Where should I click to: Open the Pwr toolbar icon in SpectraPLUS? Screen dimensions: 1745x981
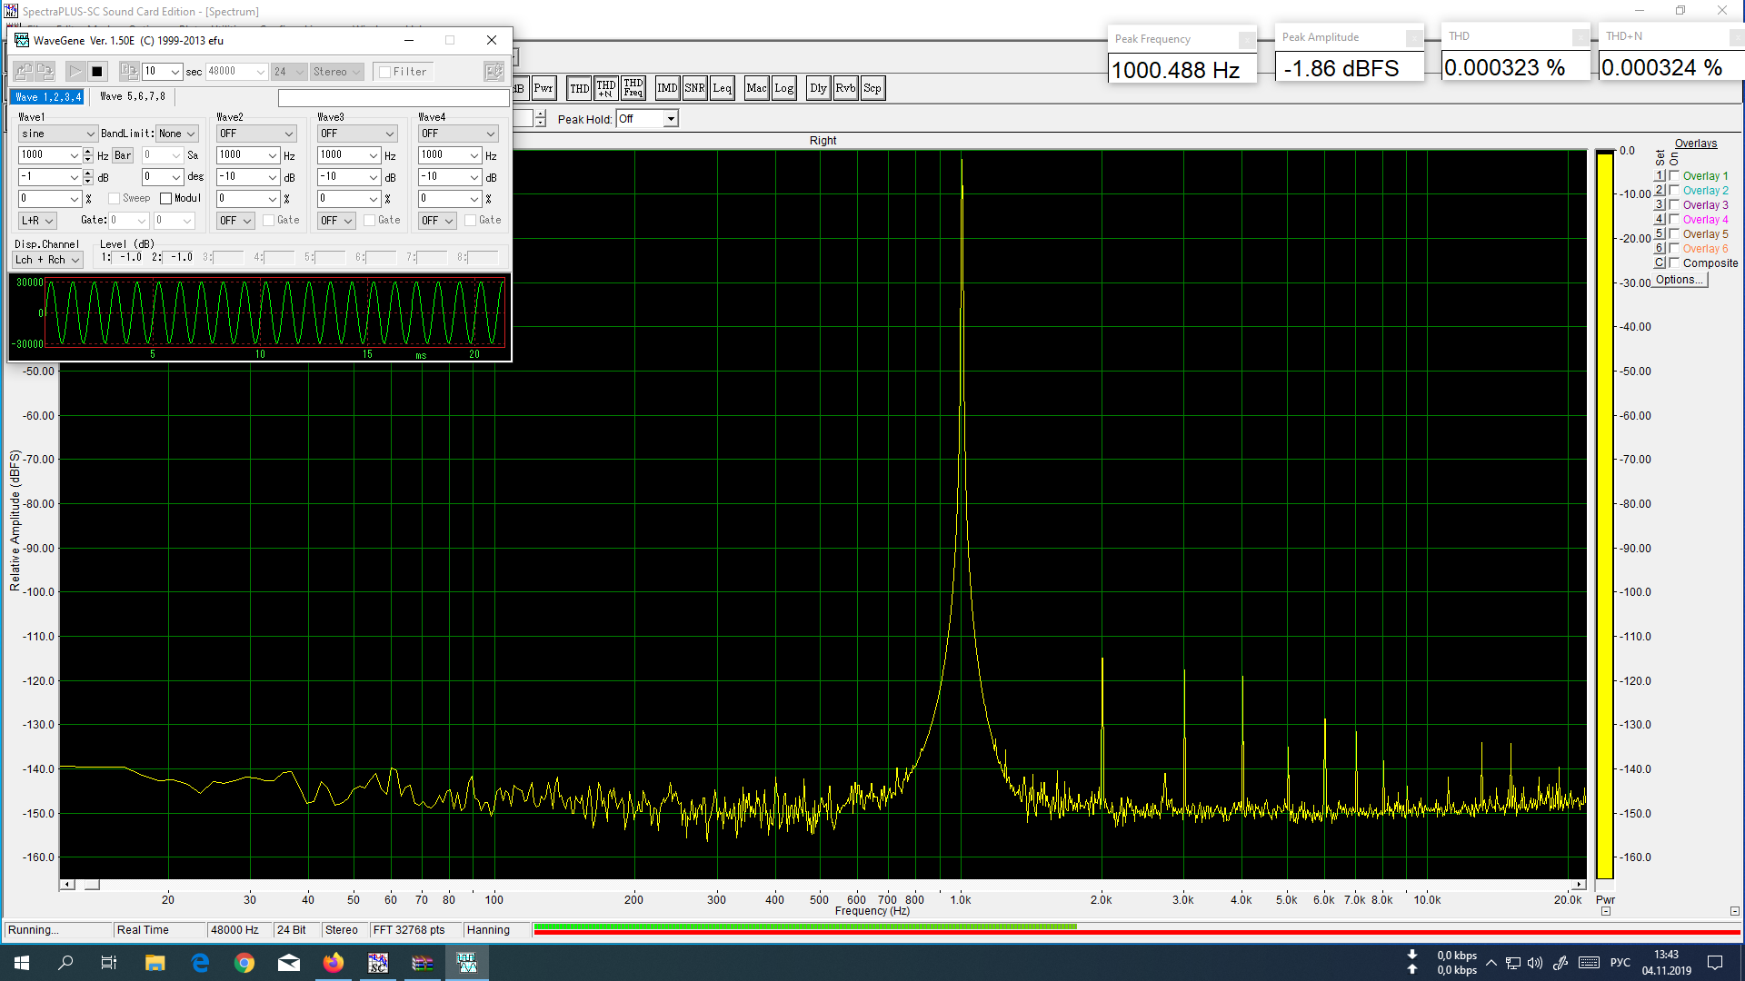click(x=543, y=88)
